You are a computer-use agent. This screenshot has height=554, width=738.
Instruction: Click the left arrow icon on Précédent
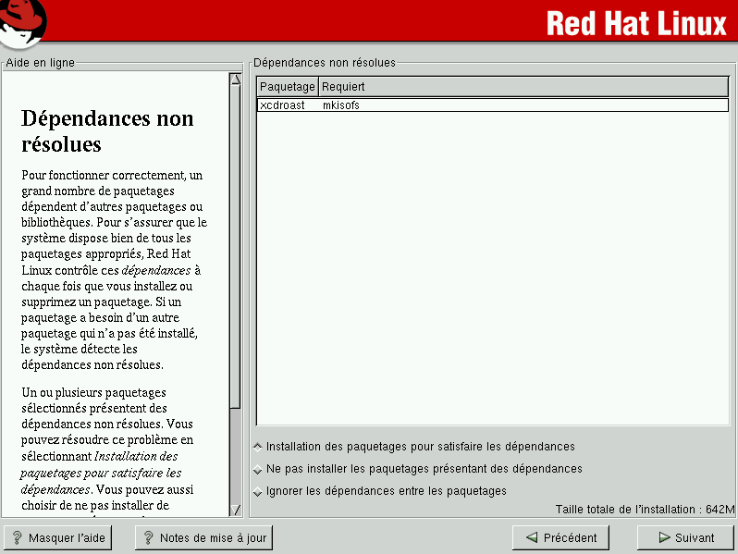coord(531,537)
